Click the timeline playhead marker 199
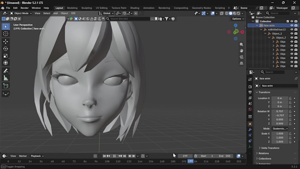300x169 pixels. [191, 161]
